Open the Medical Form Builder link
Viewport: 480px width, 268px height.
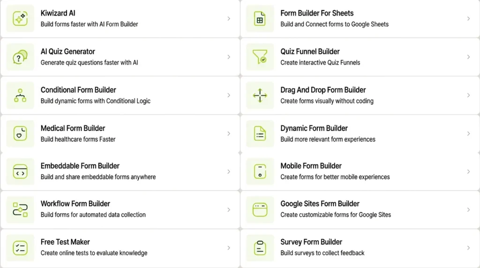pyautogui.click(x=120, y=134)
